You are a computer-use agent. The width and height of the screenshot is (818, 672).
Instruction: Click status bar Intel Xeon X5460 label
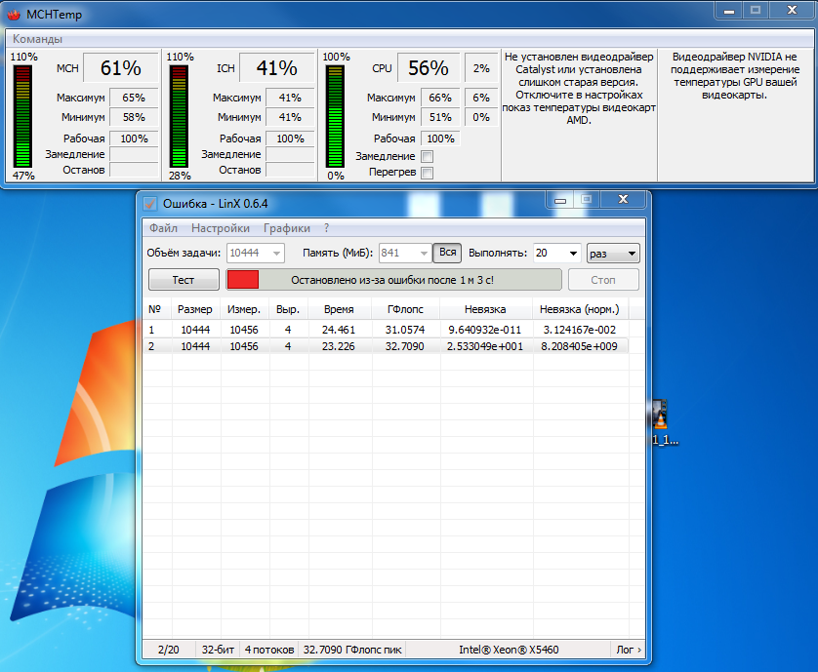[509, 650]
